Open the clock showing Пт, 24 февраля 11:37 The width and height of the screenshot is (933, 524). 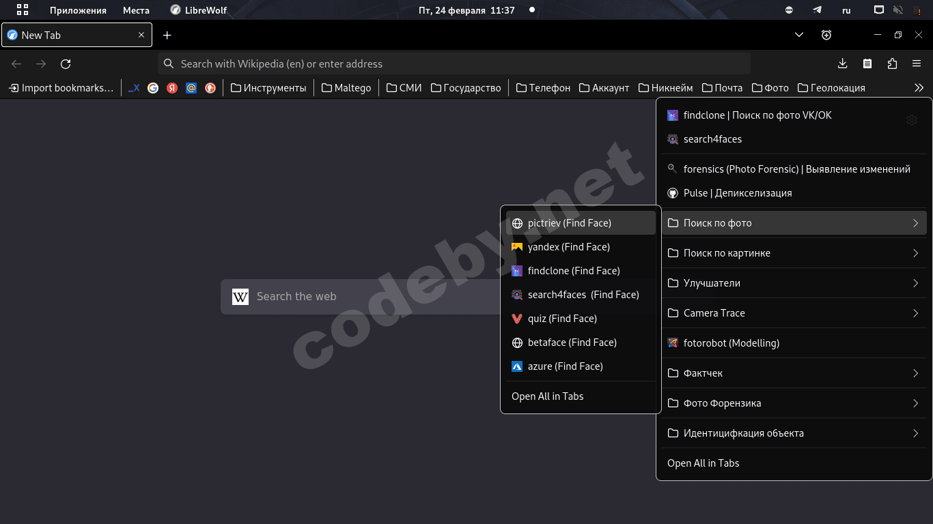(x=466, y=10)
